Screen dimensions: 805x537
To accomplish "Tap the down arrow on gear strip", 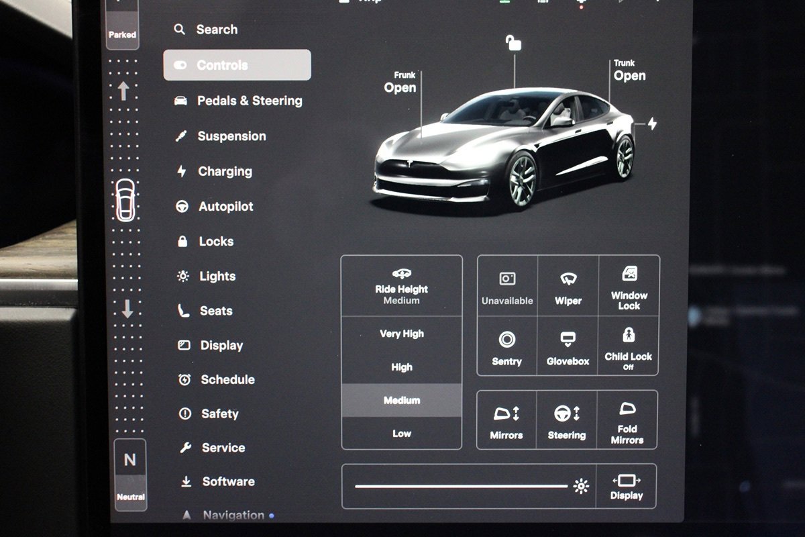I will (x=127, y=309).
